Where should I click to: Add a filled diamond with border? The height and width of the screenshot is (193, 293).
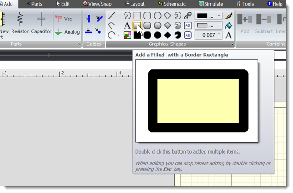pos(168,25)
